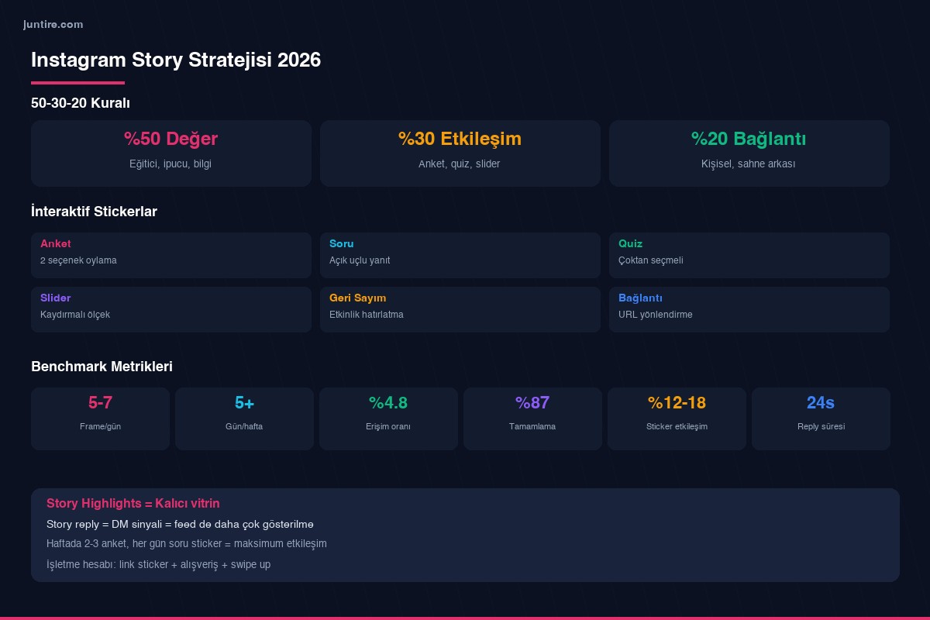Click the Çoktan seçmeli description

[651, 260]
